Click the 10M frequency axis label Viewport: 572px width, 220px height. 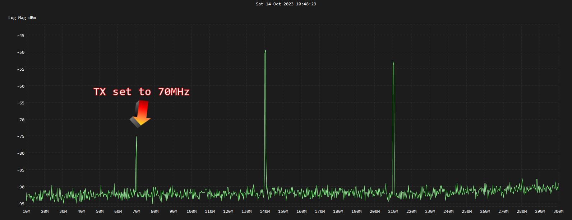27,211
